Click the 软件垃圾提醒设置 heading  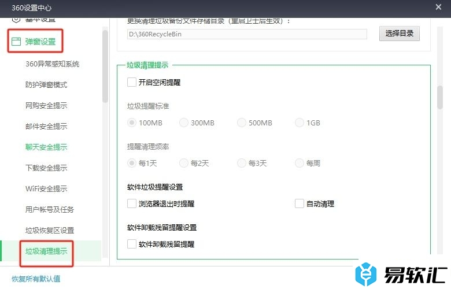tap(155, 187)
